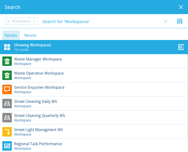
Task: Switch to the Recent tab
Action: point(30,35)
